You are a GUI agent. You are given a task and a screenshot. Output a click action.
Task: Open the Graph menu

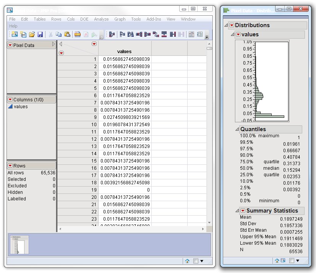click(x=120, y=19)
